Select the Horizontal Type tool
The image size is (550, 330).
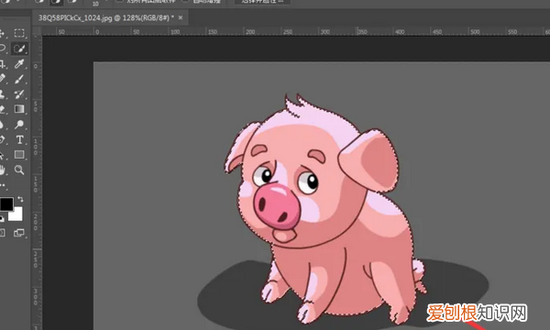click(x=19, y=139)
